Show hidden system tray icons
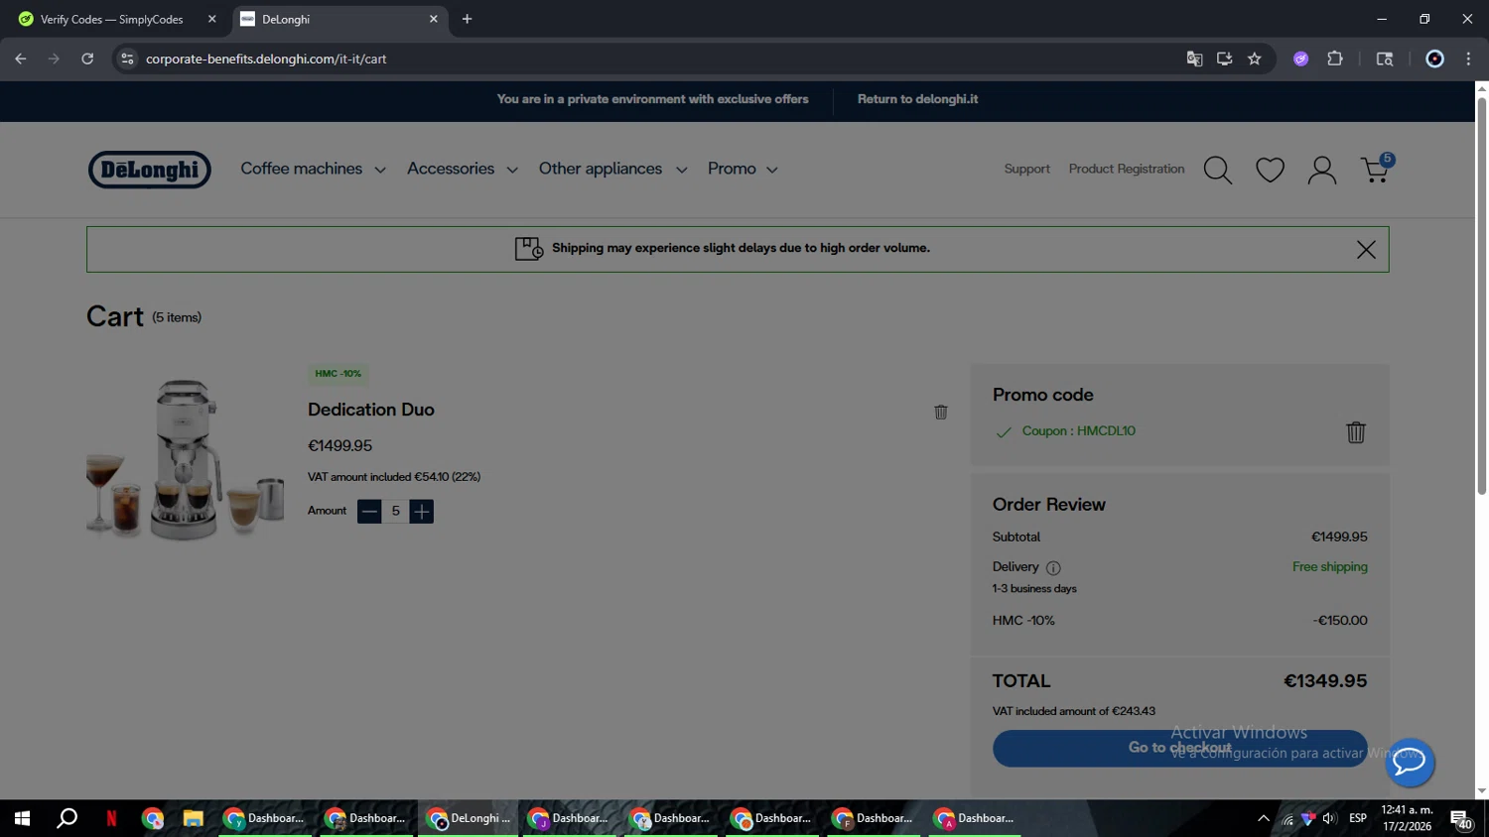Screen dimensions: 1489x837 (x=1263, y=818)
